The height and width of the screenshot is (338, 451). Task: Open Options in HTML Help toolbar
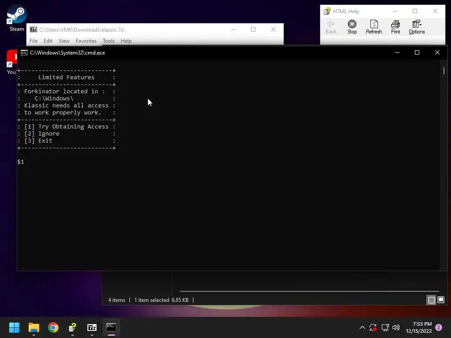coord(417,27)
